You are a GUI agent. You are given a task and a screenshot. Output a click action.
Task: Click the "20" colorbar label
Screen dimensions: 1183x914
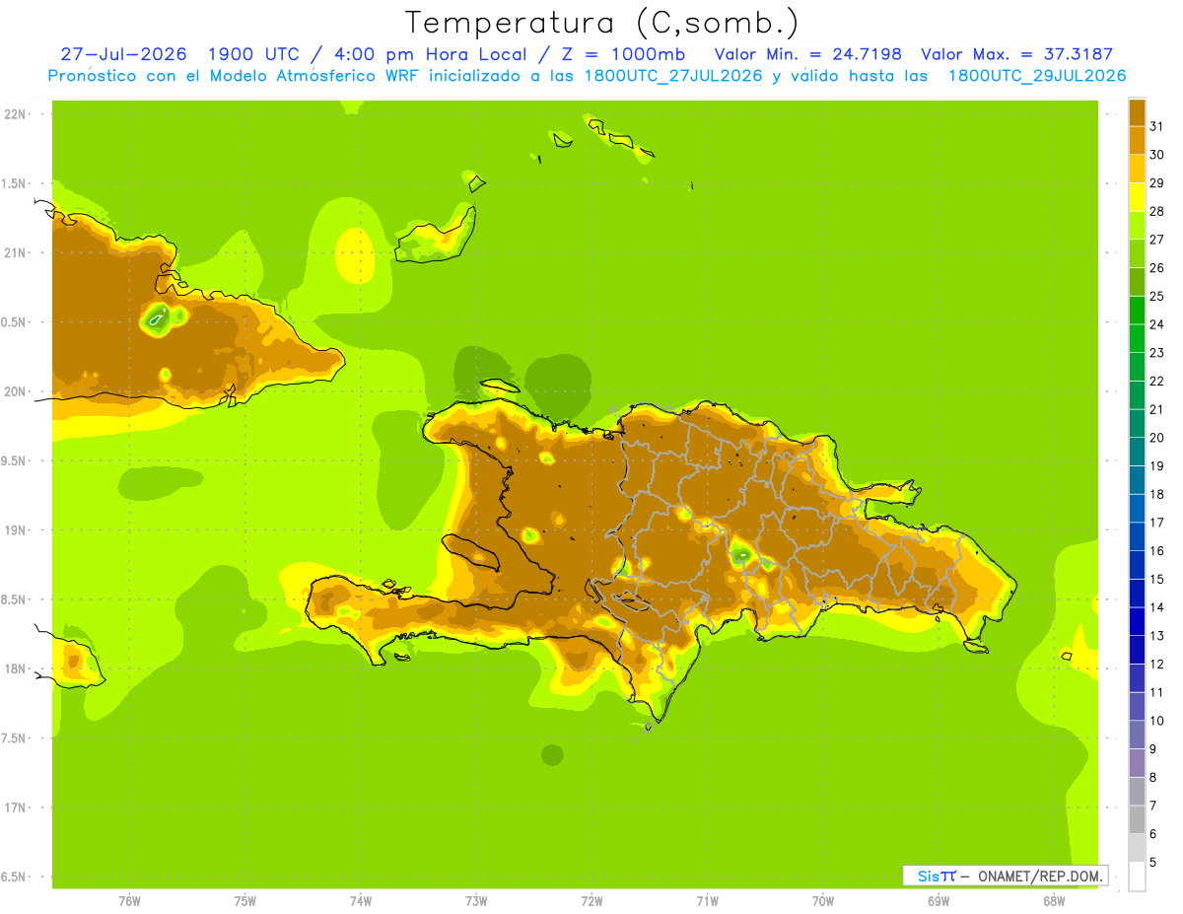tap(1156, 438)
